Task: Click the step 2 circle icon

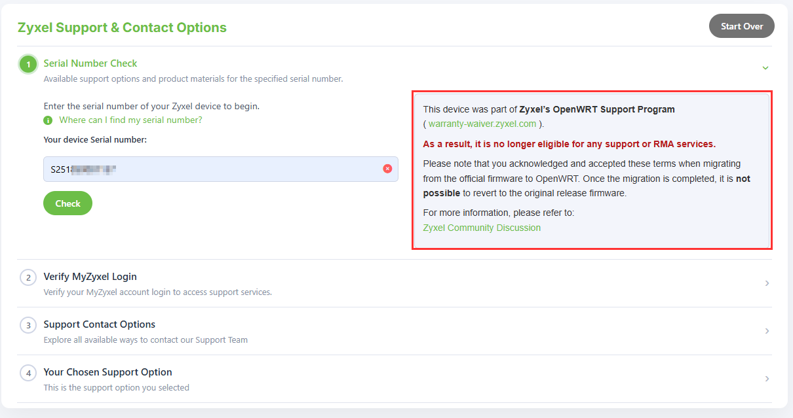Action: pyautogui.click(x=28, y=277)
